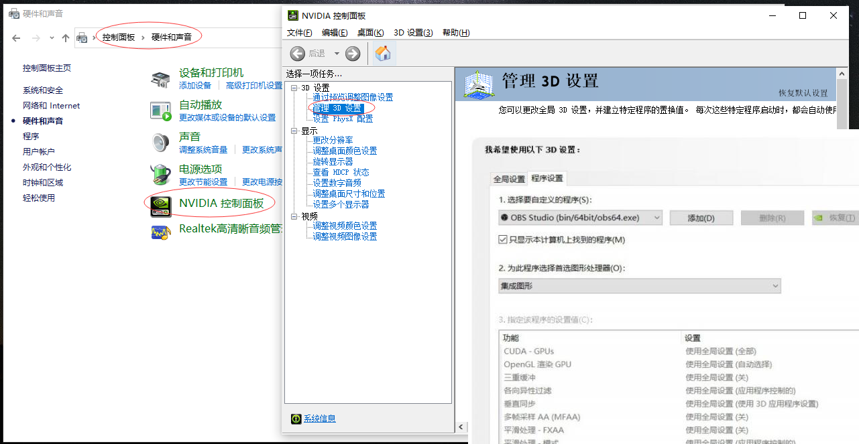859x444 pixels.
Task: Select 设置多个显示器 tree item
Action: click(x=341, y=205)
